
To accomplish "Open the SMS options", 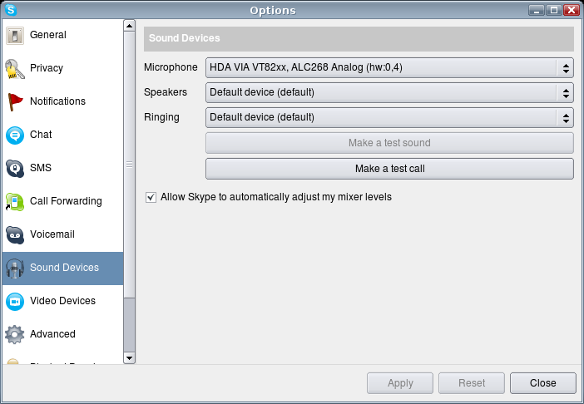I will coord(62,168).
